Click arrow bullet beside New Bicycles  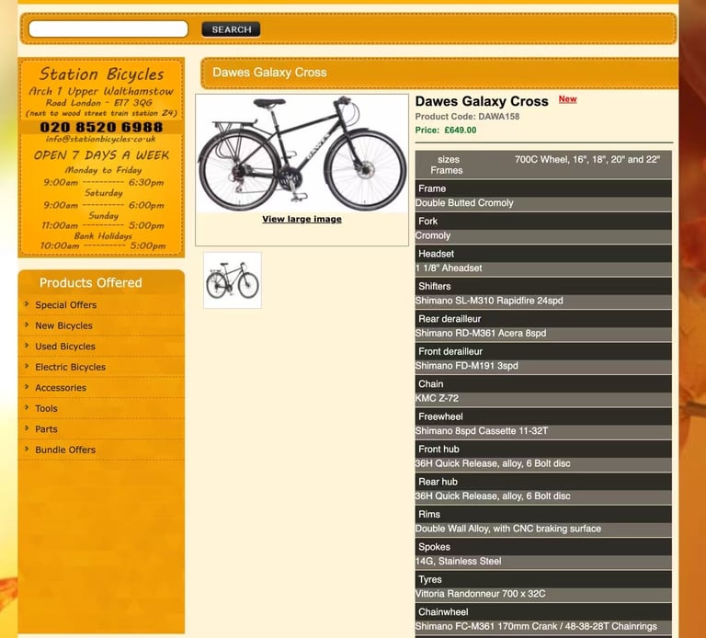point(27,325)
